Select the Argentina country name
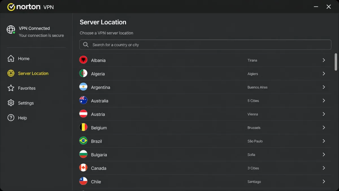The image size is (339, 191). pos(101,87)
